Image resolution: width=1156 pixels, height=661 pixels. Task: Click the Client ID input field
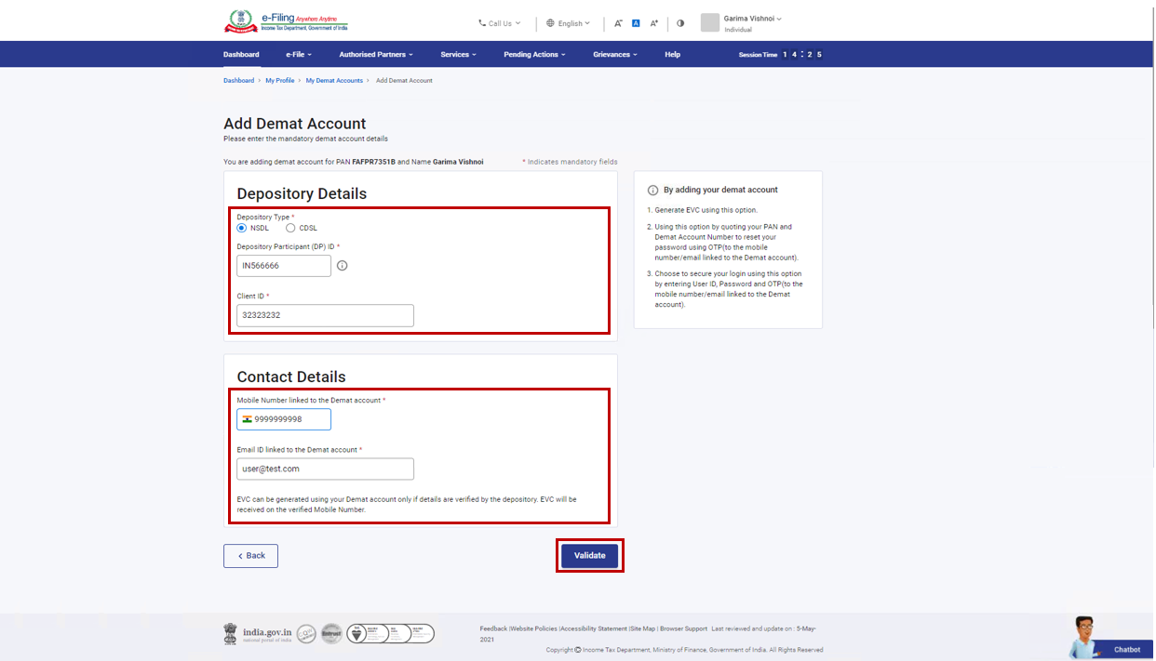click(x=325, y=315)
